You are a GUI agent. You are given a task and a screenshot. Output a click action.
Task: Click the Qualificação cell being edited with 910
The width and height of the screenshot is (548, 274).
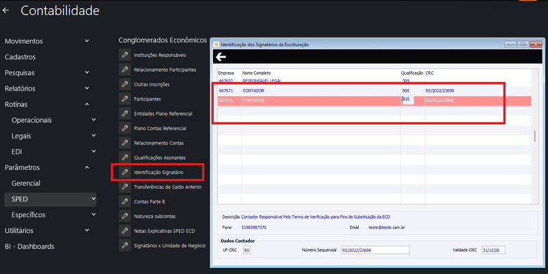[x=408, y=100]
